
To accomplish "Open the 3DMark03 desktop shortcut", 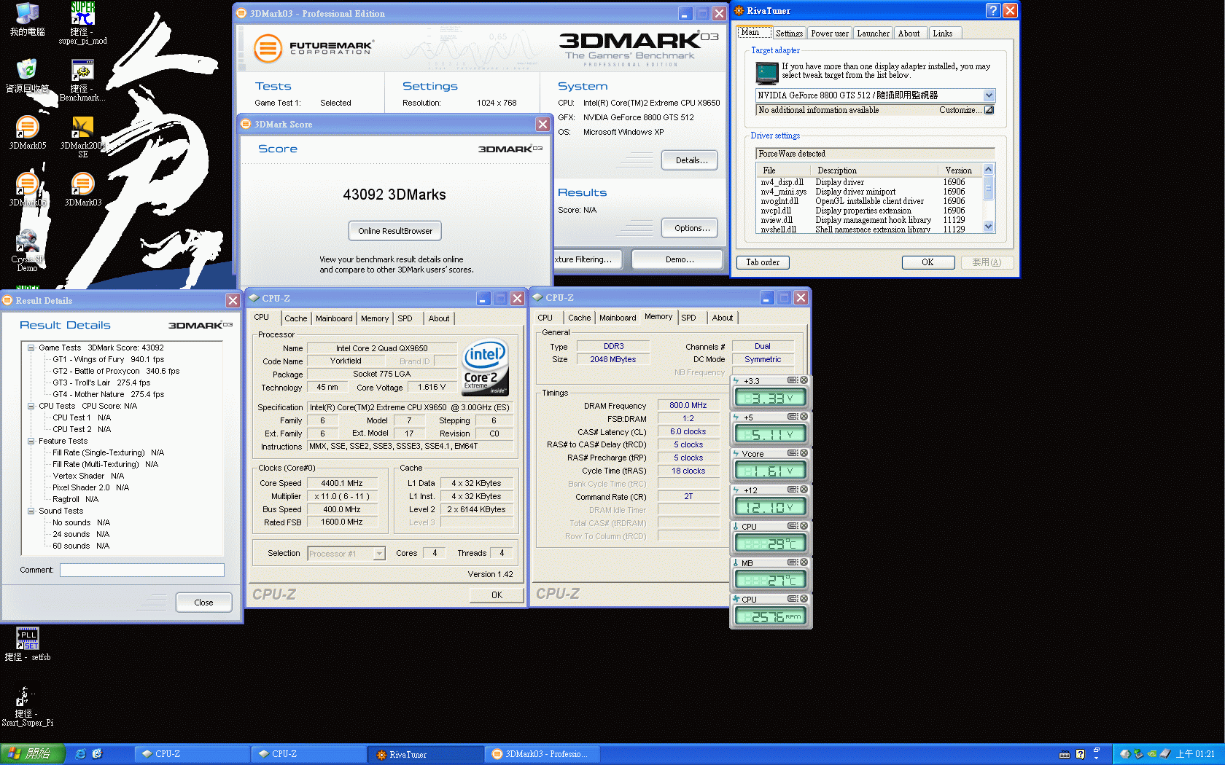I will [82, 189].
